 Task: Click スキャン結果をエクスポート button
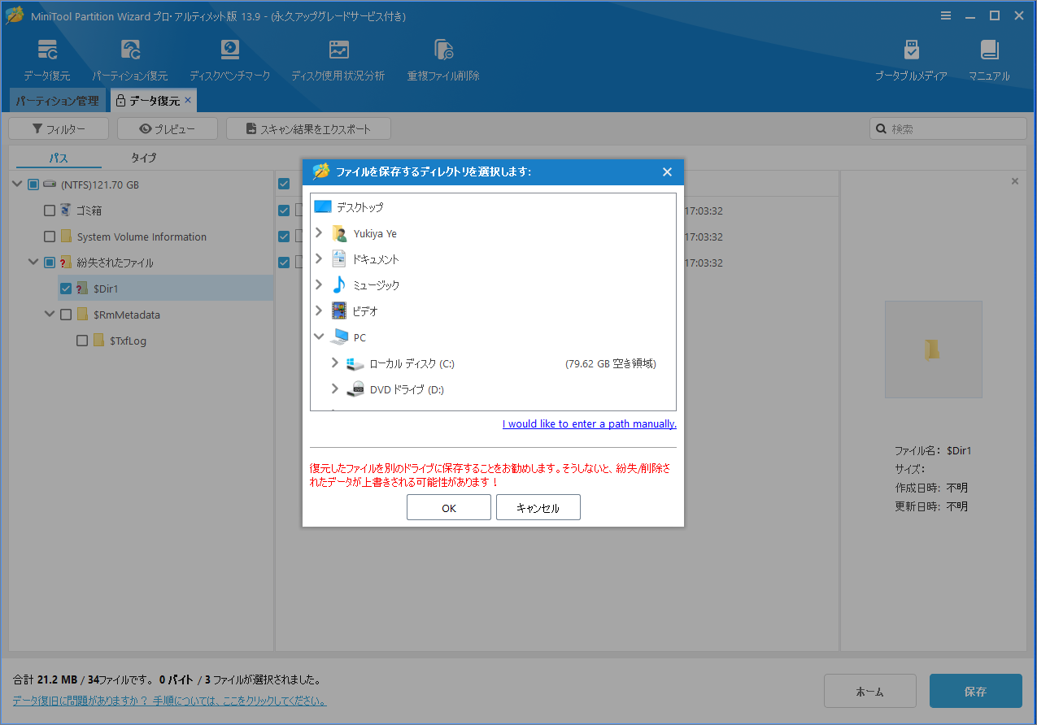click(308, 128)
